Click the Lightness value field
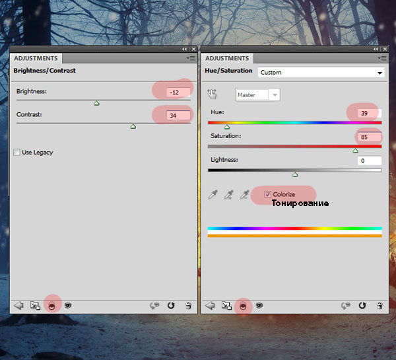This screenshot has height=360, width=396. (370, 161)
